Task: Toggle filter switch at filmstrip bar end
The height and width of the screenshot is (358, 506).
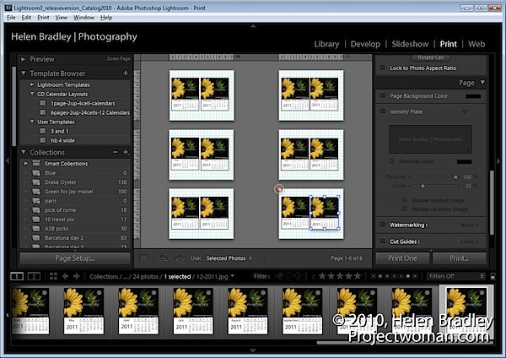Action: pyautogui.click(x=493, y=276)
